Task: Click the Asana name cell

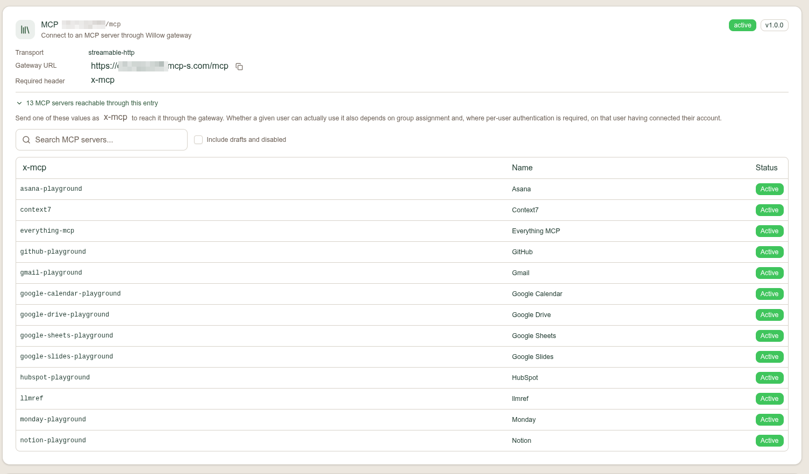Action: pos(521,189)
